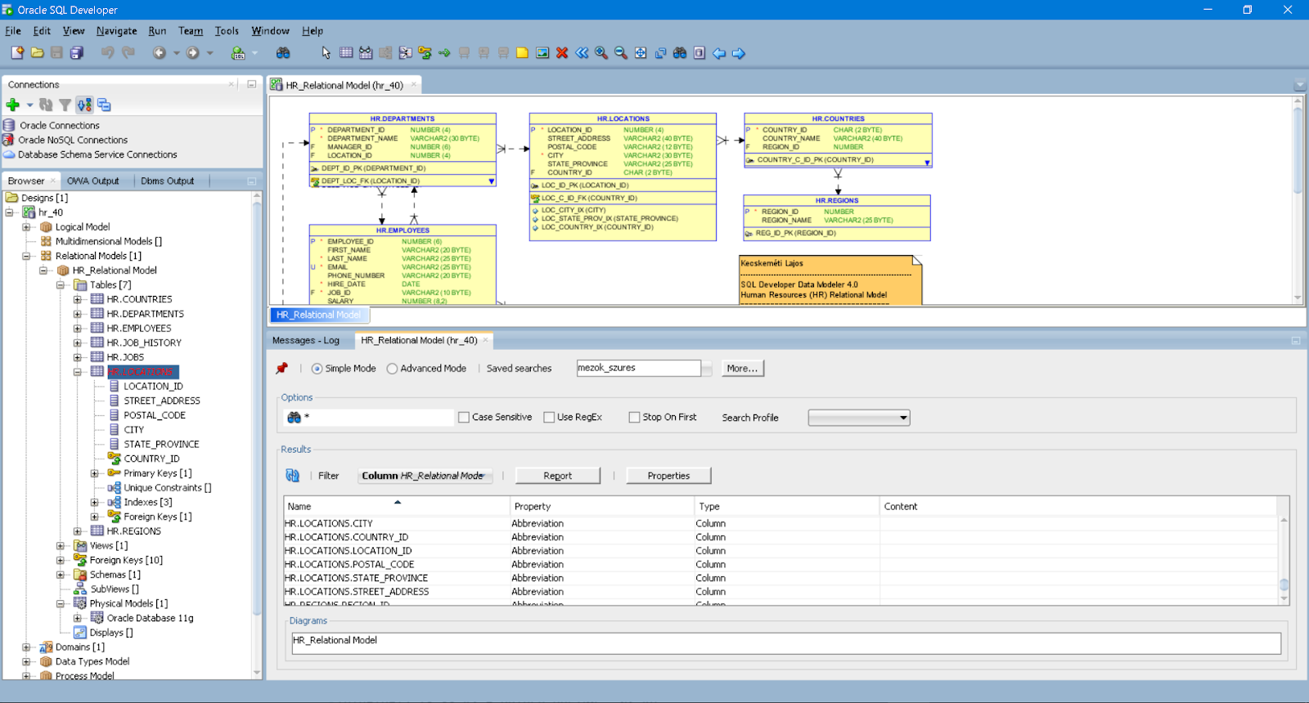Collapse the HR.LOCATIONS table node
Image resolution: width=1309 pixels, height=703 pixels.
point(77,372)
